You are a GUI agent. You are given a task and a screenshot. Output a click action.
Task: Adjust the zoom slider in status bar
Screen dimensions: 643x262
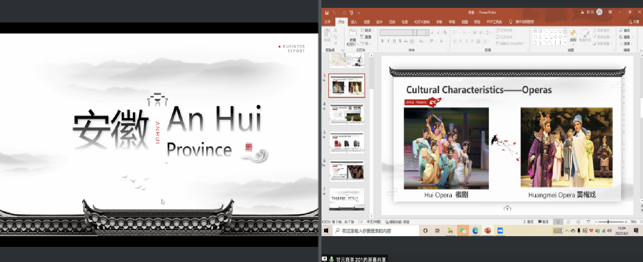point(608,222)
